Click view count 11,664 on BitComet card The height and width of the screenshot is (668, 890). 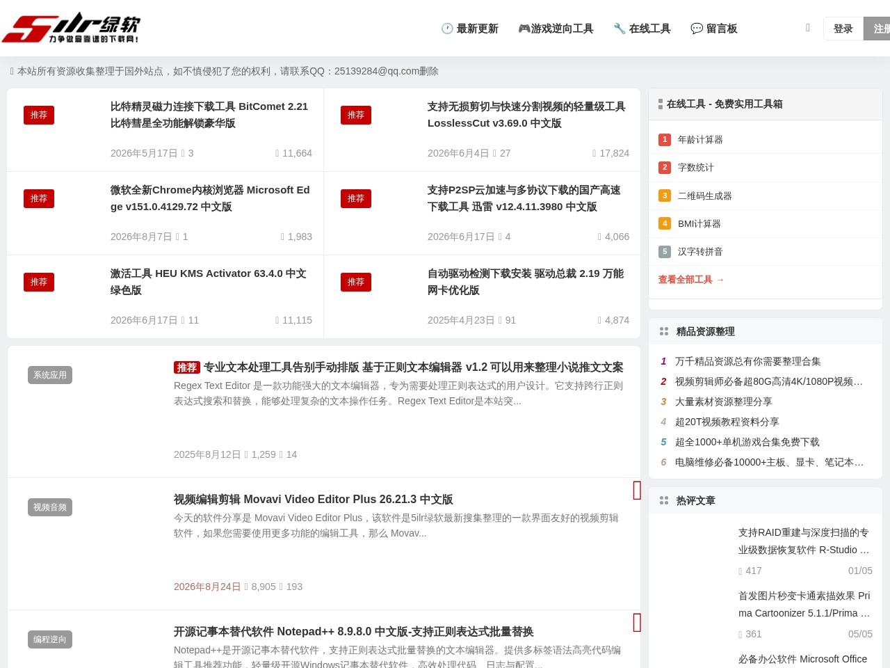[294, 154]
